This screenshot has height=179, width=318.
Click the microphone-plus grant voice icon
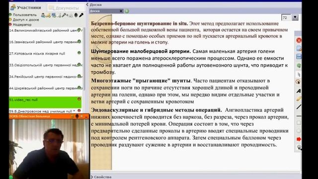click(65, 15)
